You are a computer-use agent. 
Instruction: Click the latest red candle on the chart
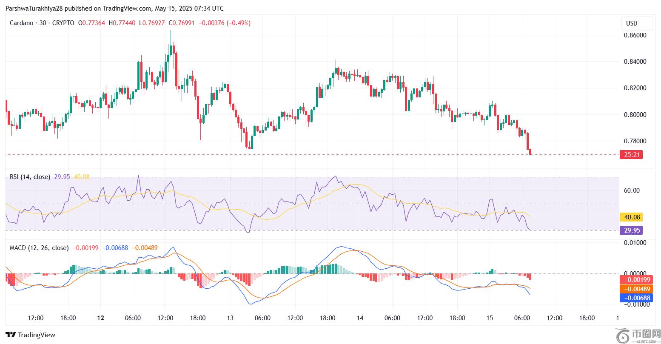coord(530,152)
